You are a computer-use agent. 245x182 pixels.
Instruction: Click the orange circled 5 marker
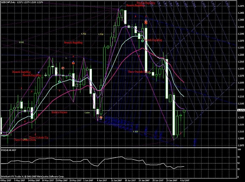coord(63,68)
